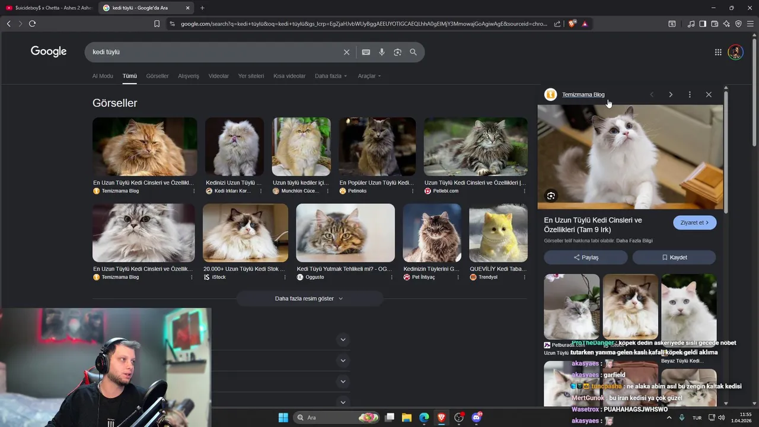Show the next image in the preview panel
759x427 pixels.
671,94
